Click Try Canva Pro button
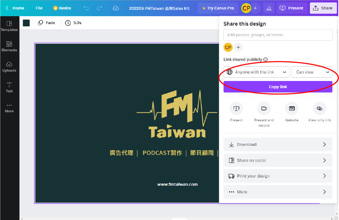The width and height of the screenshot is (339, 220). click(x=218, y=8)
